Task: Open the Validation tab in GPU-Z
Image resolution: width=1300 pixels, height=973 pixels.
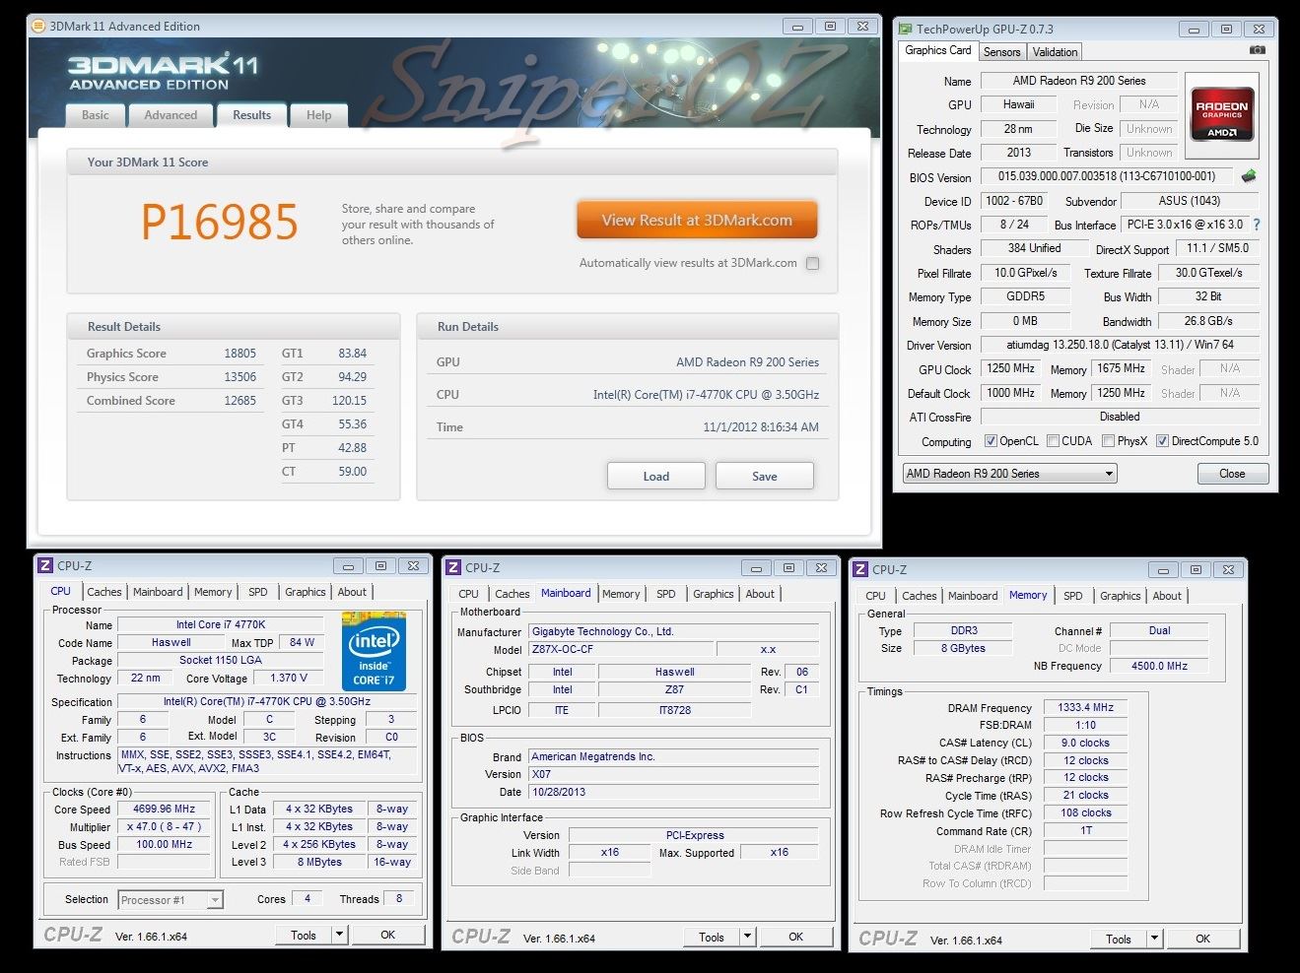Action: coord(1055,52)
